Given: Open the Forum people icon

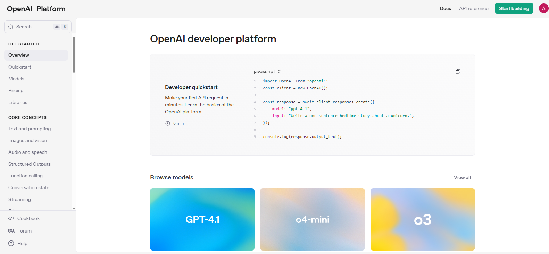Looking at the screenshot, I should click(x=11, y=231).
